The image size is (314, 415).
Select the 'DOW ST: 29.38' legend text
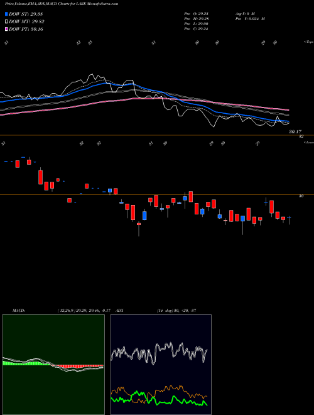26,14
